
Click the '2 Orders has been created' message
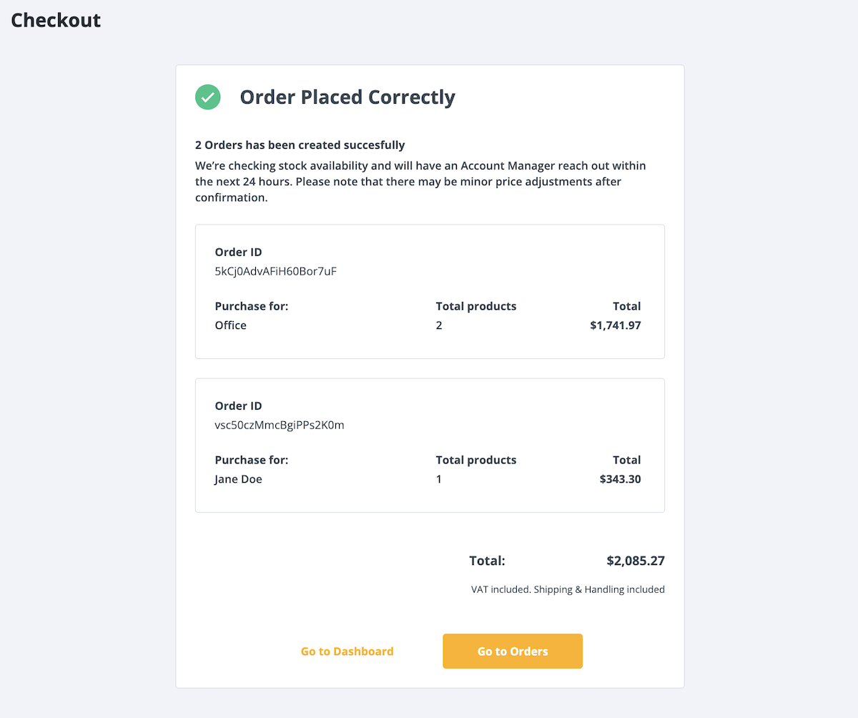coord(300,145)
